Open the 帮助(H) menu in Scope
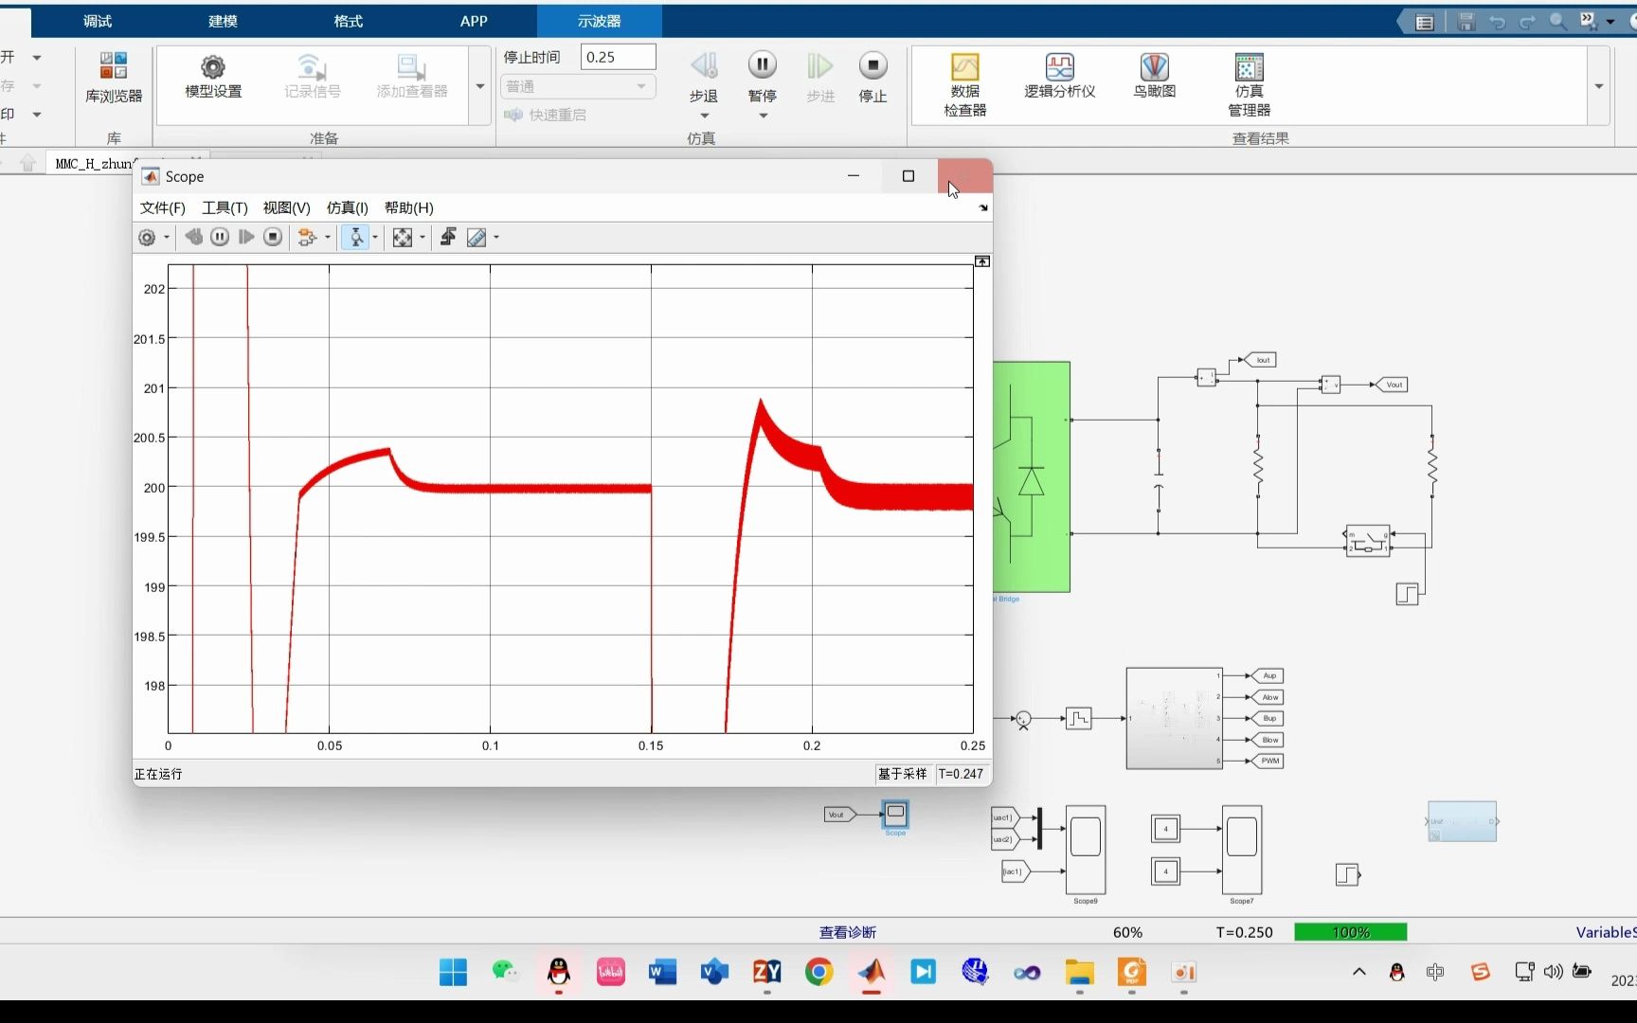Image resolution: width=1637 pixels, height=1023 pixels. 409,207
